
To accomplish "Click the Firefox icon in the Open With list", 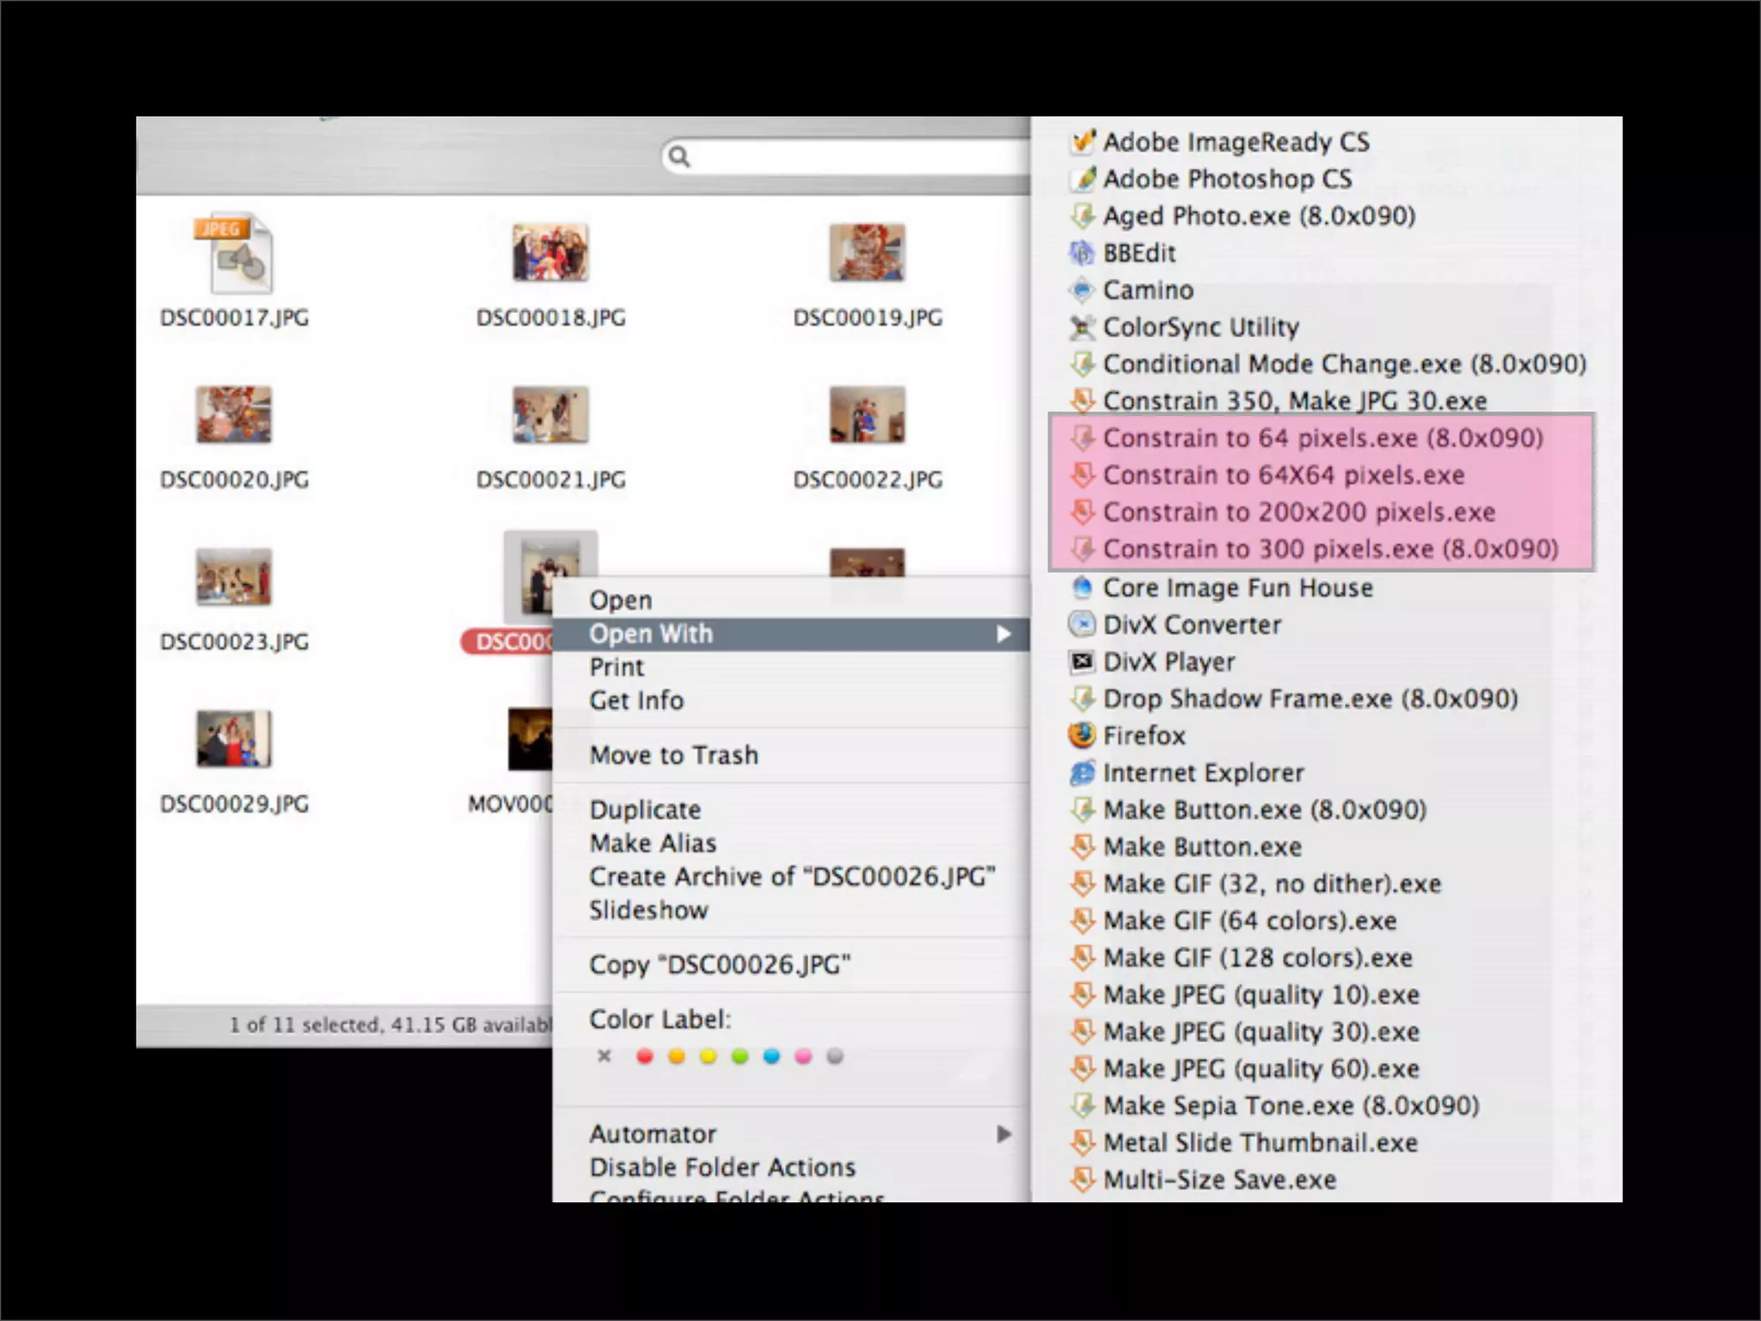I will (1082, 735).
